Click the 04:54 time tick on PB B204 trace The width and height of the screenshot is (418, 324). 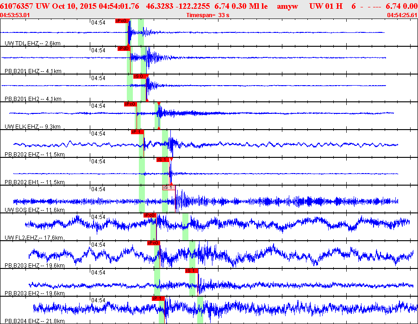point(98,300)
